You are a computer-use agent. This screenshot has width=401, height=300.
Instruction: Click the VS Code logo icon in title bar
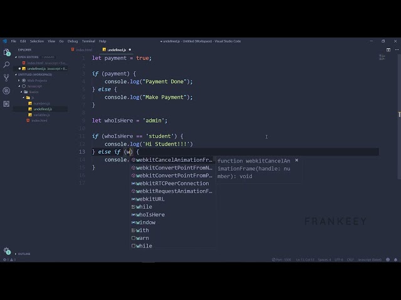coord(4,41)
